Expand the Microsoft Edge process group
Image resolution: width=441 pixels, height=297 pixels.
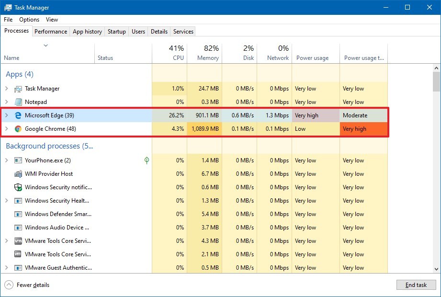click(7, 115)
